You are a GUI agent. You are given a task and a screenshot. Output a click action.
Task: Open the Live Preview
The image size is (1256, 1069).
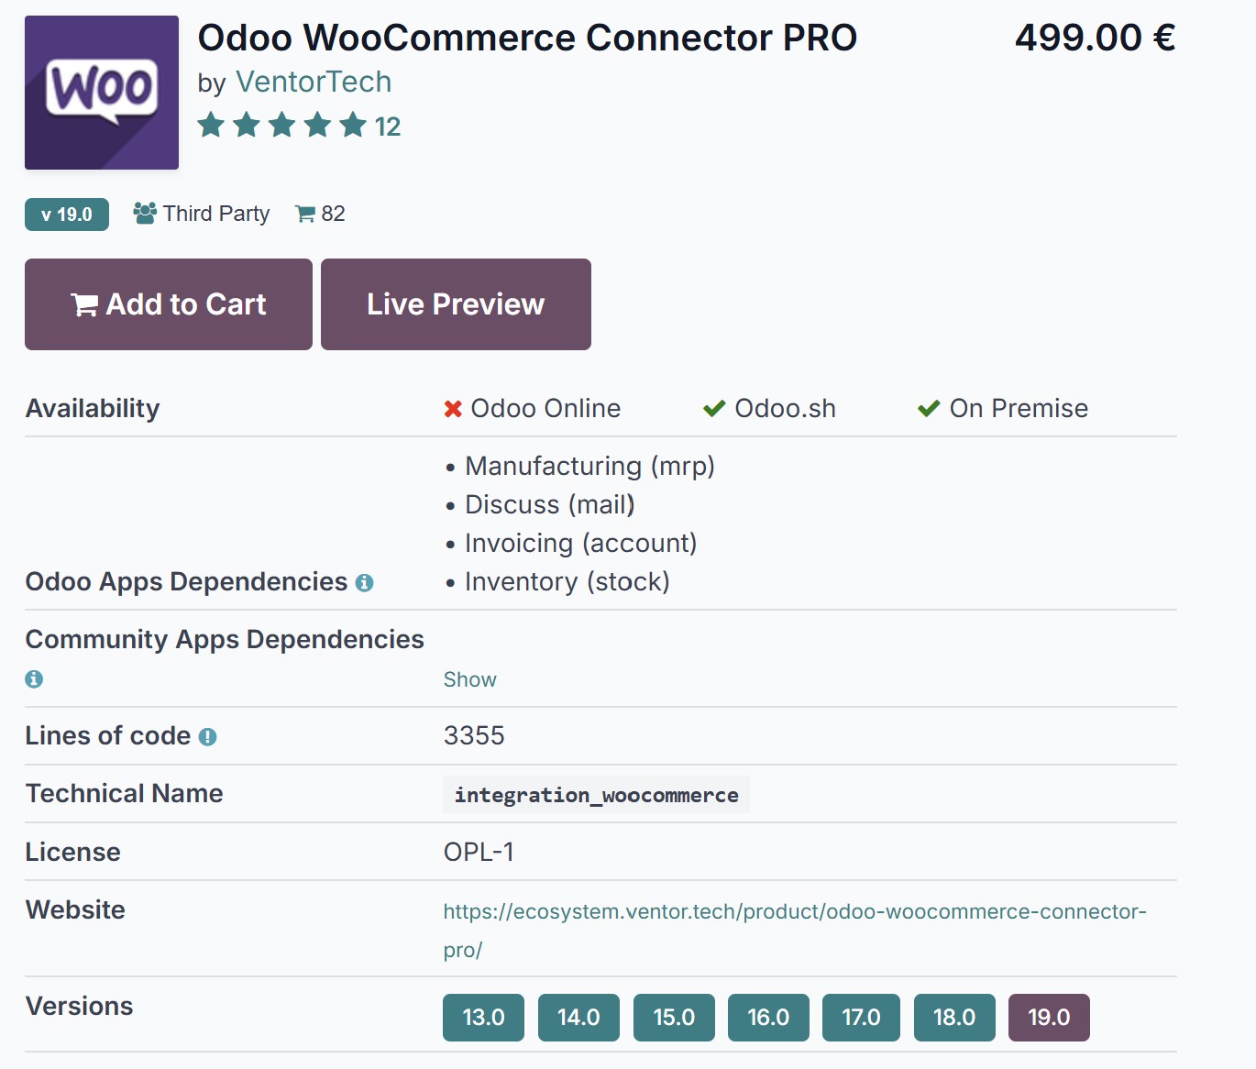point(455,303)
